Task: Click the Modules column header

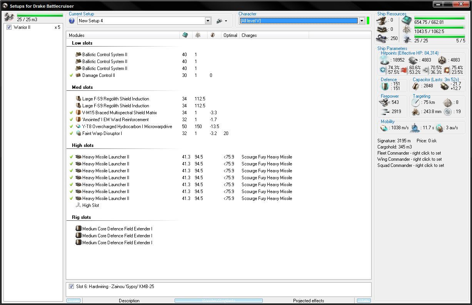Action: [x=123, y=35]
